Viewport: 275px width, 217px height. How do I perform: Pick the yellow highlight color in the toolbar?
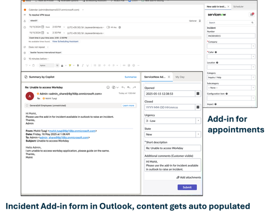pyautogui.click(x=70, y=66)
